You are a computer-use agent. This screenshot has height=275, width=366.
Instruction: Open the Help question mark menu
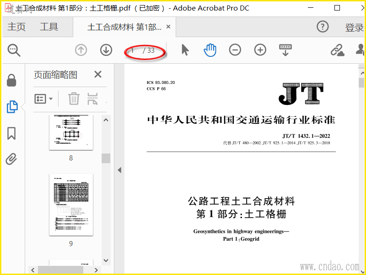323,27
